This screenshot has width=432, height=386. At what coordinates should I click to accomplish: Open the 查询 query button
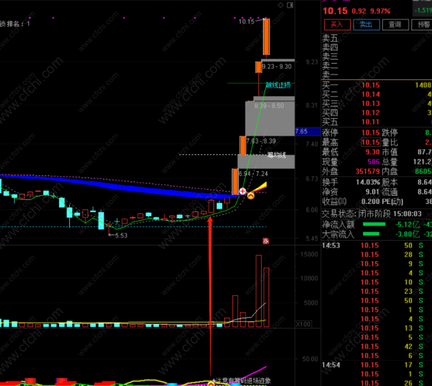(x=395, y=25)
